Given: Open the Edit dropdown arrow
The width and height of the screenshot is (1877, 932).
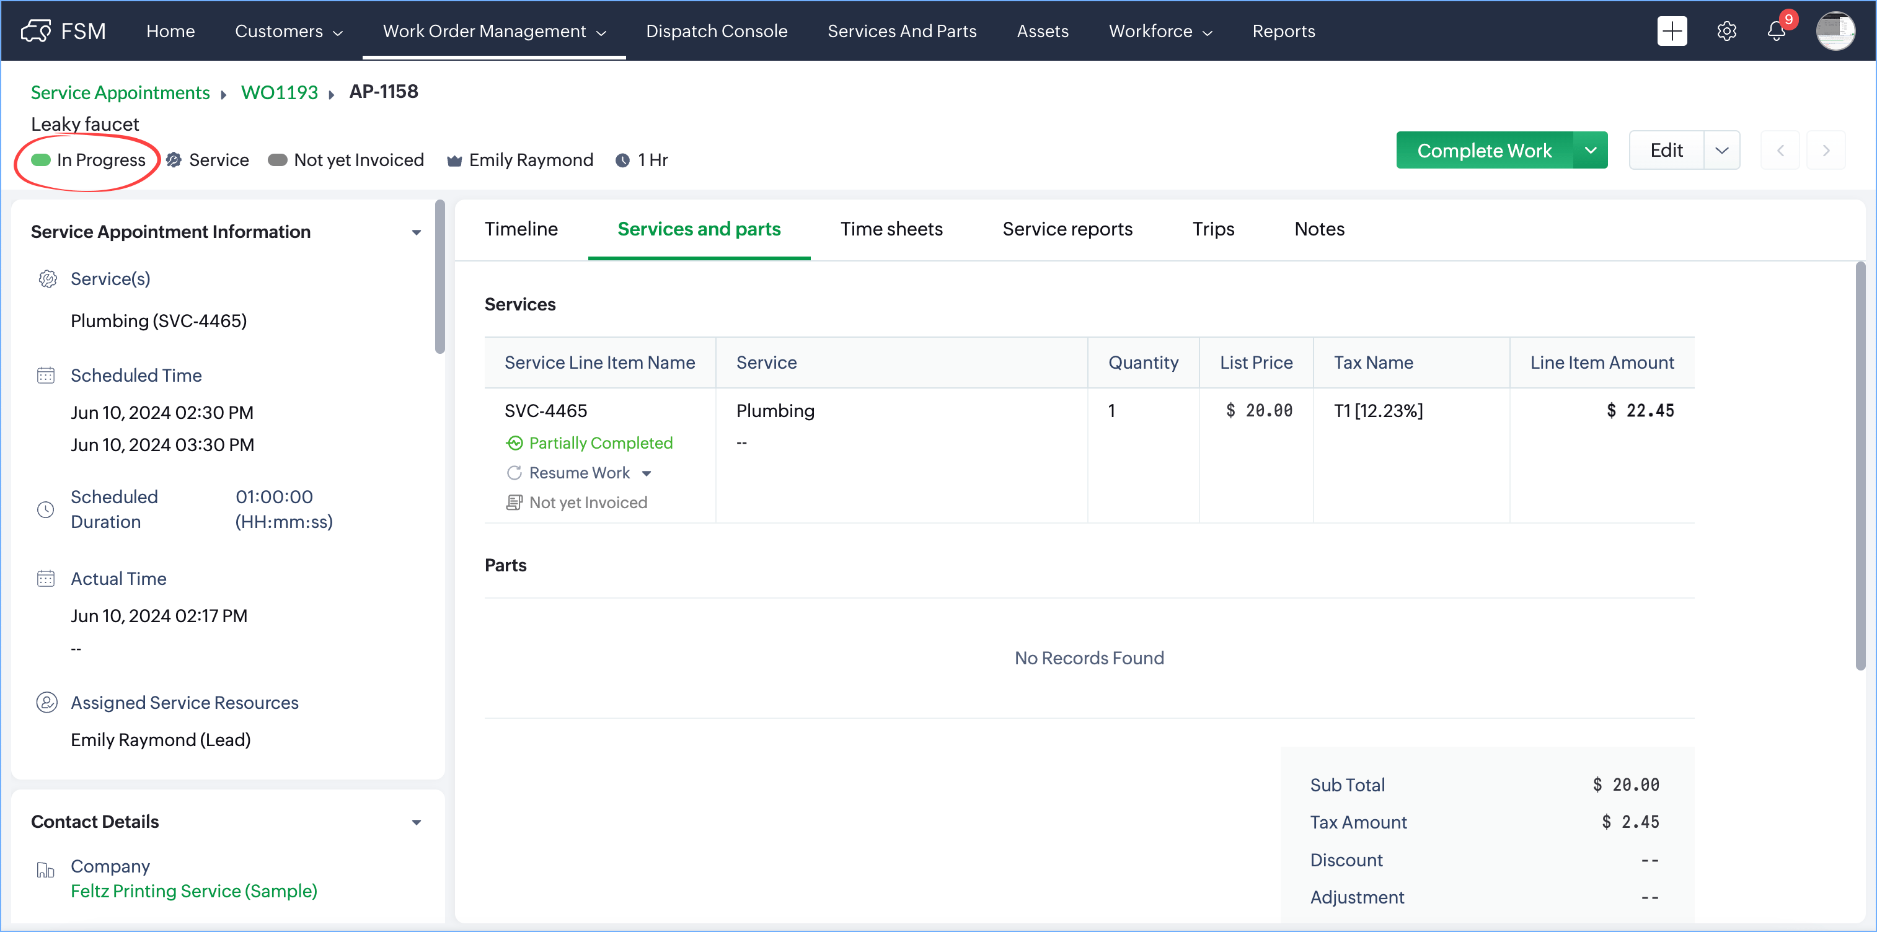Looking at the screenshot, I should coord(1722,150).
